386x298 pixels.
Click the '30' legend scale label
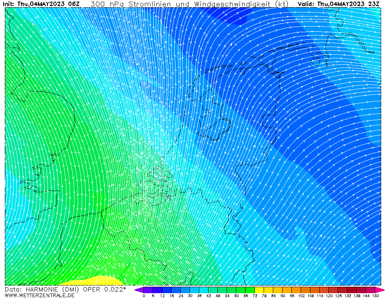click(190, 296)
